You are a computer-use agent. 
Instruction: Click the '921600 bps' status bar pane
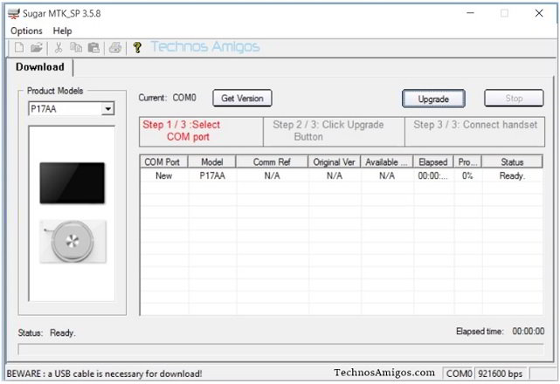[x=500, y=374]
